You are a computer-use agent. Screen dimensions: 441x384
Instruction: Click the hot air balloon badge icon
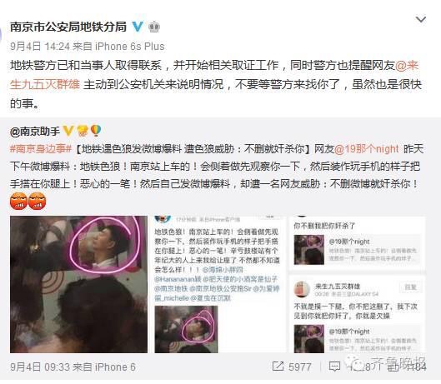click(96, 131)
